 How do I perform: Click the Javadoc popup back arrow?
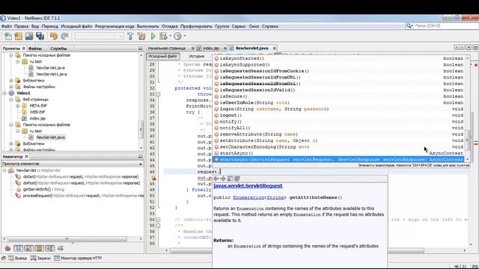[216, 179]
